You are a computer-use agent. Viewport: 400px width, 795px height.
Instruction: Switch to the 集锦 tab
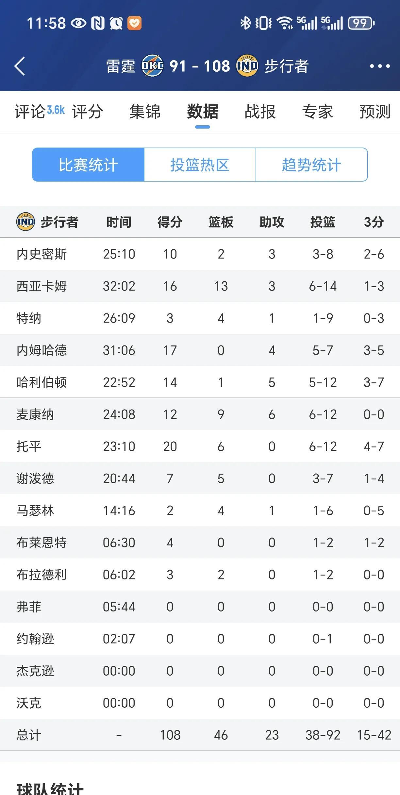pyautogui.click(x=145, y=112)
